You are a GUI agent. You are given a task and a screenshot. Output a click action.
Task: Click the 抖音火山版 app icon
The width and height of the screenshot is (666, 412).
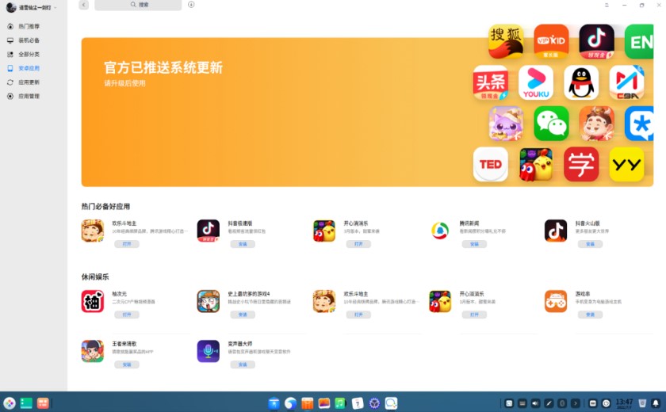[x=556, y=231]
